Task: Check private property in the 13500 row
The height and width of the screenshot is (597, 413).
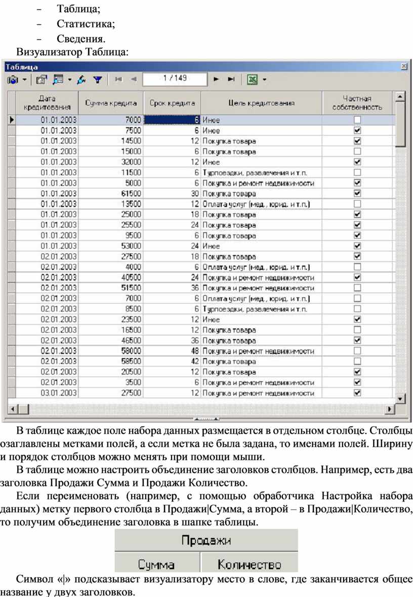Action: point(357,204)
